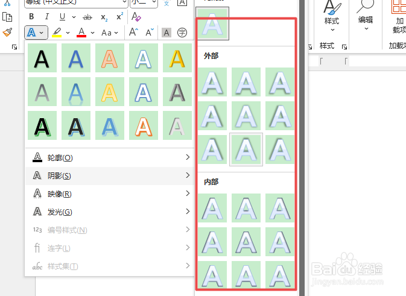Screen dimensions: 406x296
Task: Select blue fill shadow text effect preset
Action: (76, 58)
